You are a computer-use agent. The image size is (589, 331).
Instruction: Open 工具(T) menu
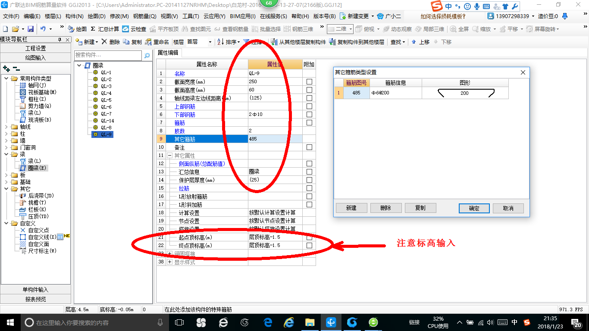coord(191,16)
